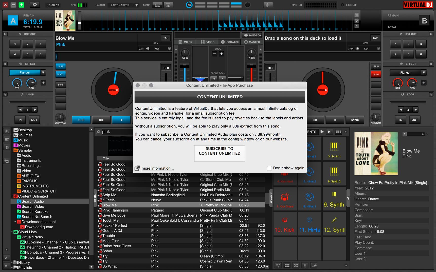Viewport: 436px width, 272px height.
Task: Click SUBSCRIBE TO CONTENT UNLIMITED button
Action: pyautogui.click(x=220, y=153)
